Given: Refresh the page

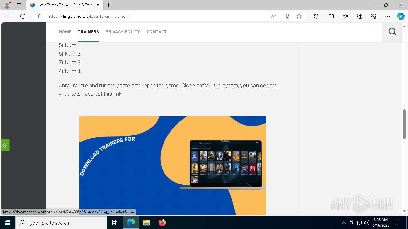Looking at the screenshot, I should point(23,16).
